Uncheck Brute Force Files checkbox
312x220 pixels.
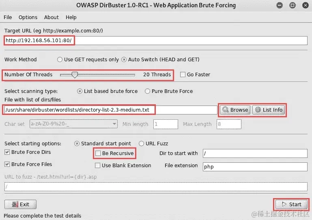tap(7, 164)
